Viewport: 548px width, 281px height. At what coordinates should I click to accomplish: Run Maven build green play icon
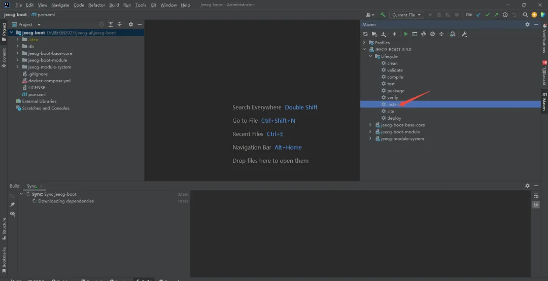406,34
